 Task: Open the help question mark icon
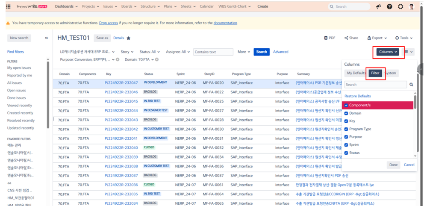pyautogui.click(x=389, y=6)
